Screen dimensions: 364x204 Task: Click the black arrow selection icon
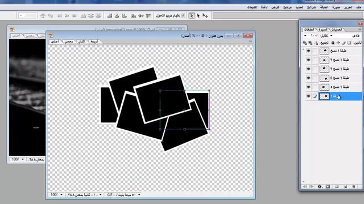[x=198, y=15]
